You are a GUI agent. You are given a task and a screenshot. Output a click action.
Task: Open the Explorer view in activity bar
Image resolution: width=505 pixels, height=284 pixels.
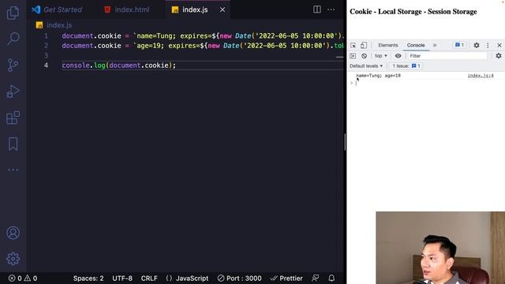click(x=13, y=13)
